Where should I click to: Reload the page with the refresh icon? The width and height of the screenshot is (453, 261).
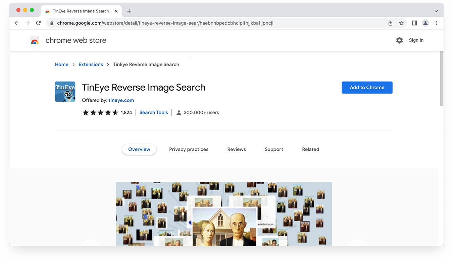[38, 23]
